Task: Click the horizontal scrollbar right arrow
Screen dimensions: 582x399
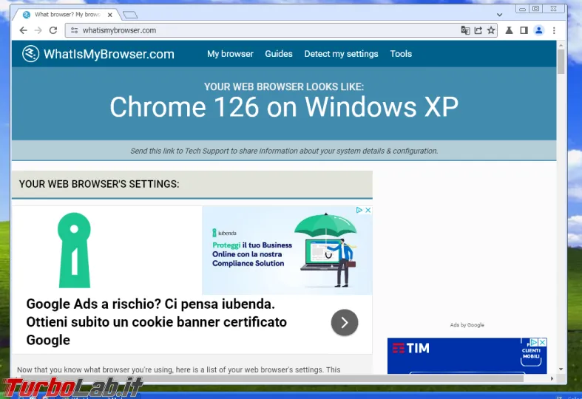Action: point(552,378)
